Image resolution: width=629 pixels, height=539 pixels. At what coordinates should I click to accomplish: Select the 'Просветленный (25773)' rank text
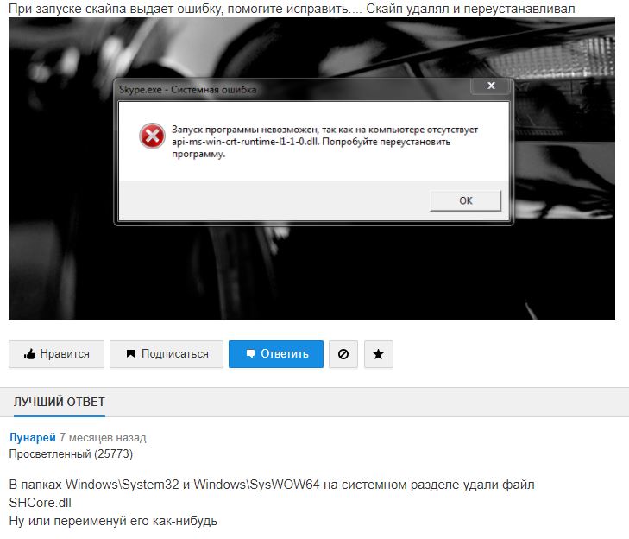point(71,453)
